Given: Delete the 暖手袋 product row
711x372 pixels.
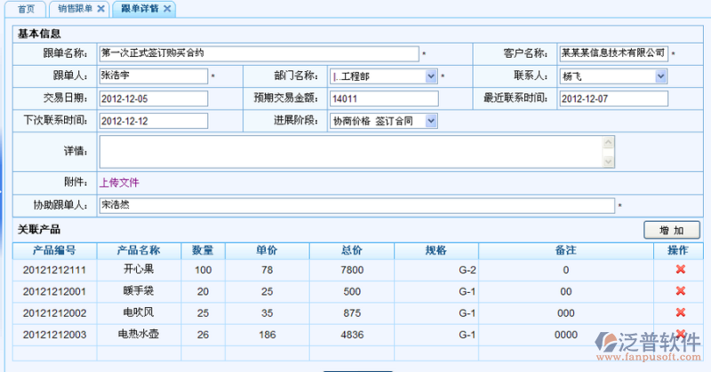Looking at the screenshot, I should click(680, 291).
